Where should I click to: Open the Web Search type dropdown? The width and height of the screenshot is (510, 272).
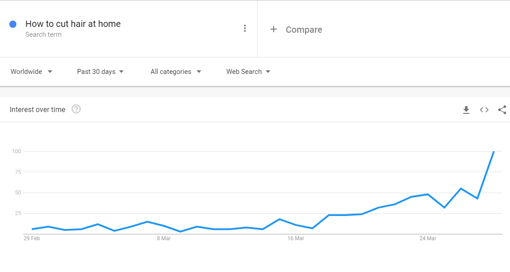coord(248,72)
